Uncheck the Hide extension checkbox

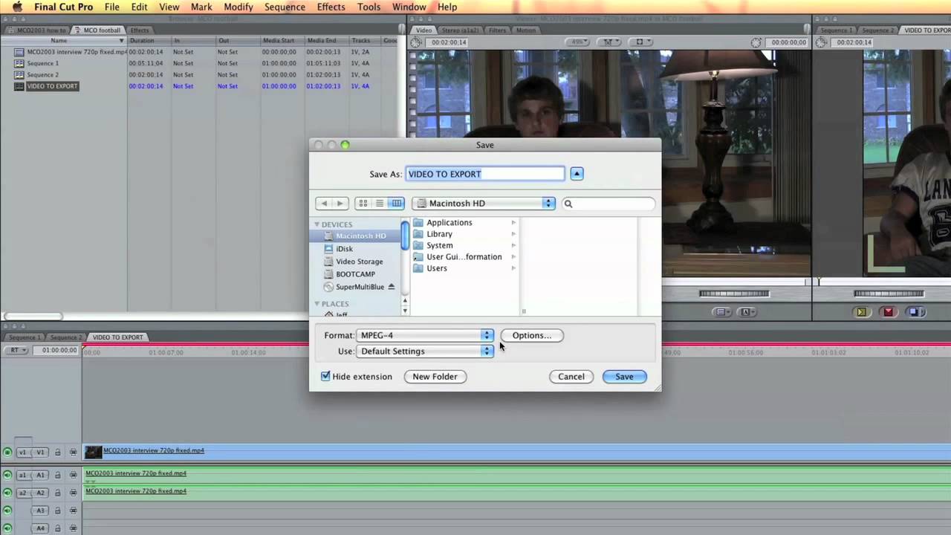(325, 377)
